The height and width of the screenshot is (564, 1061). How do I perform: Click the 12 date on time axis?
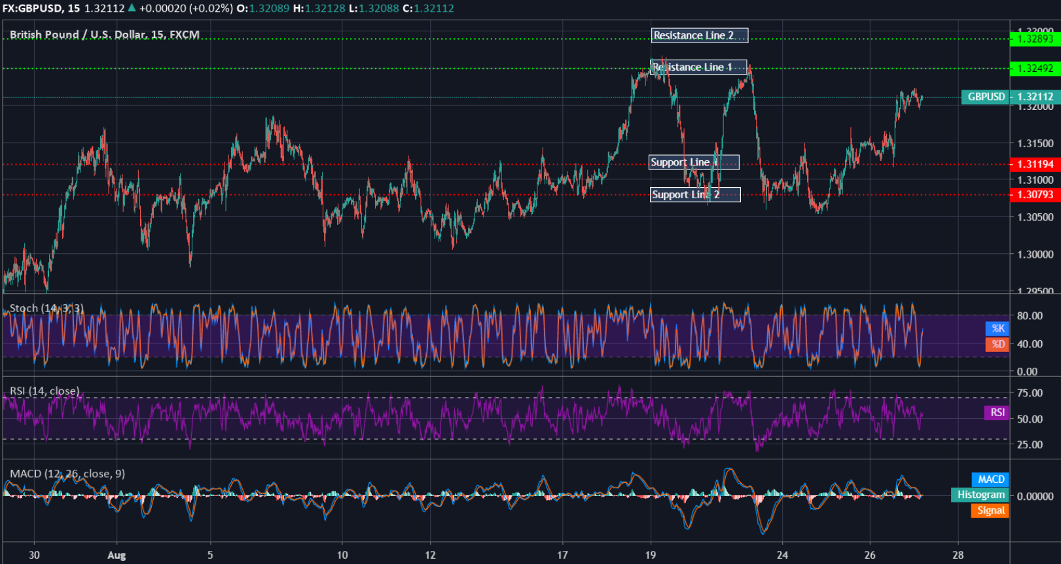click(430, 555)
